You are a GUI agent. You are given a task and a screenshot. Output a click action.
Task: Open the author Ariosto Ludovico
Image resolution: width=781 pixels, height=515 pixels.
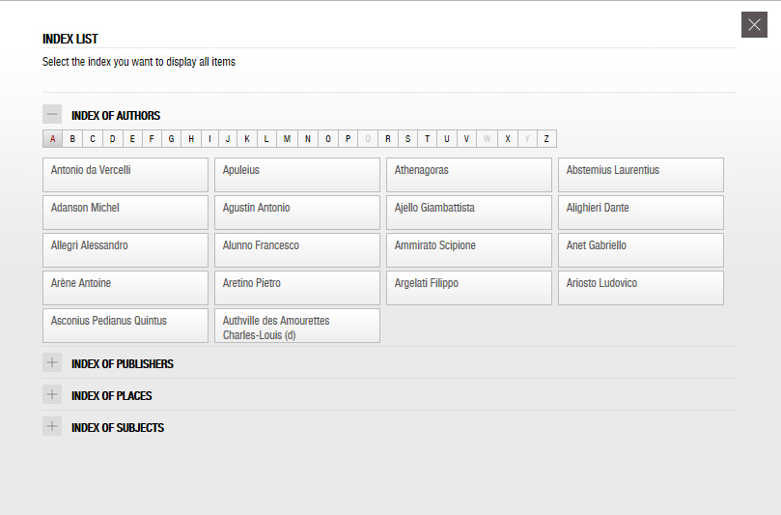[x=641, y=288]
